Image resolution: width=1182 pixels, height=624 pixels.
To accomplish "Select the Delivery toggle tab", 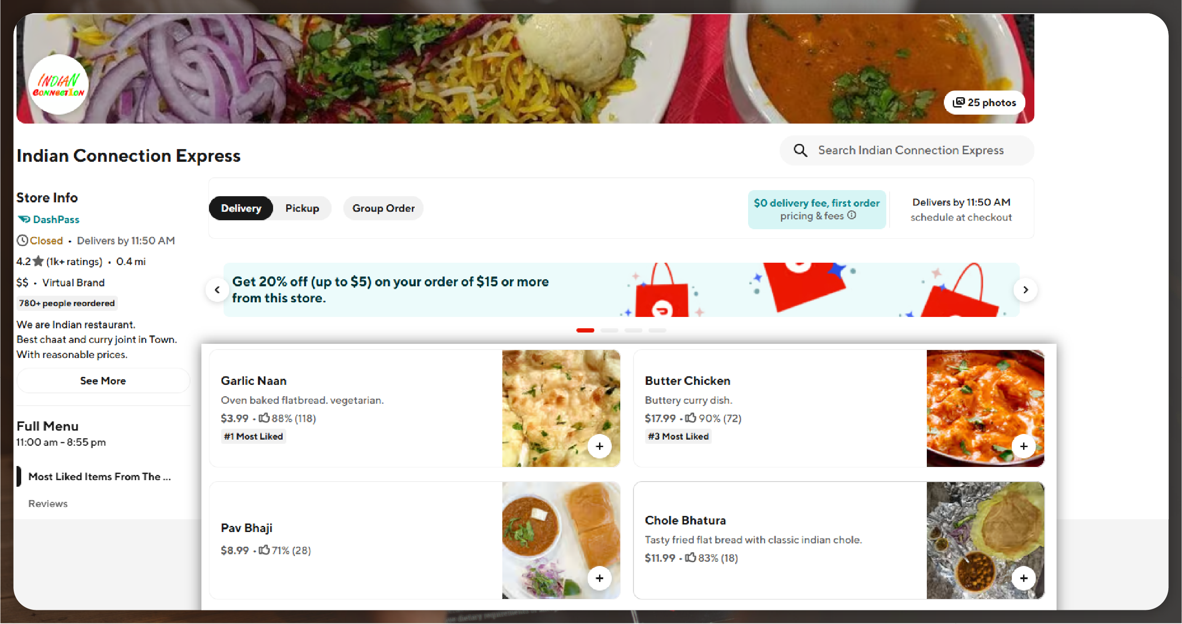I will (x=241, y=208).
